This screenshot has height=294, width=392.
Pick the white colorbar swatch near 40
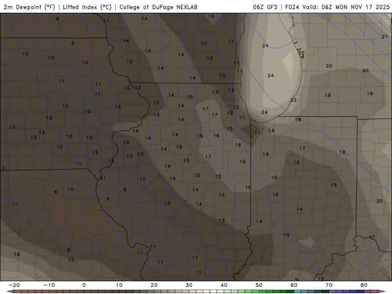point(214,292)
